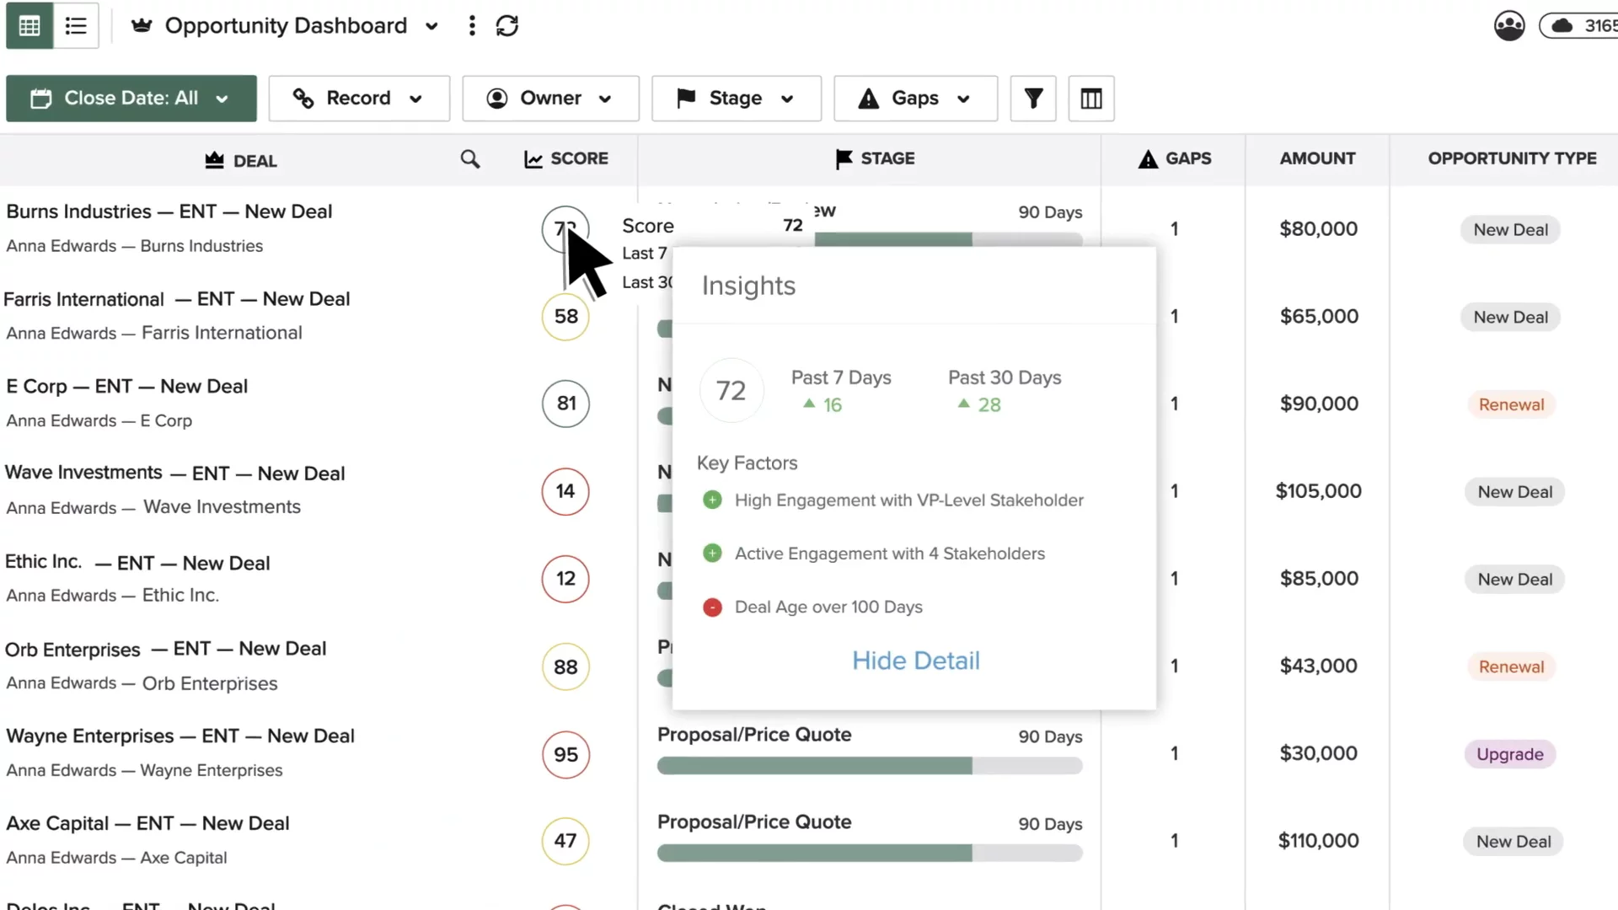Open the Owner filter dropdown
The height and width of the screenshot is (910, 1618).
coord(550,99)
